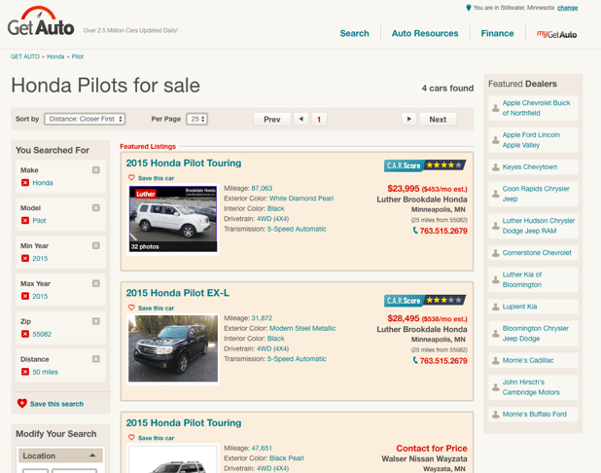Viewport: 601px width, 473px height.
Task: Click phone number on first listing
Action: click(x=443, y=231)
